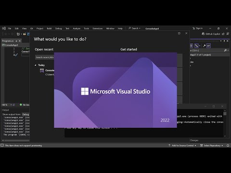Image resolution: width=231 pixels, height=173 pixels.
Task: Open the View menu
Action: tap(24, 28)
